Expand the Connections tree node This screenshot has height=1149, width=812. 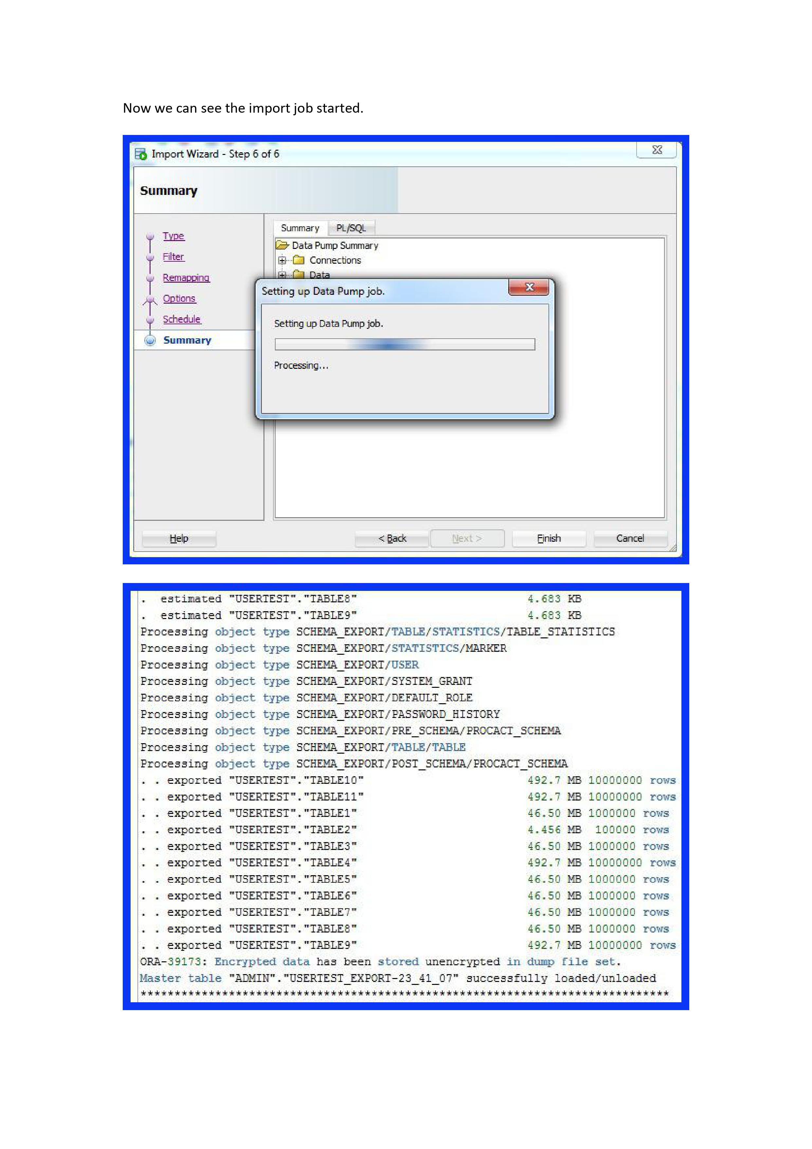coord(282,260)
